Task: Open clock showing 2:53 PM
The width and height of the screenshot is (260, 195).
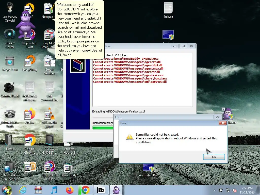Action: pyautogui.click(x=247, y=190)
